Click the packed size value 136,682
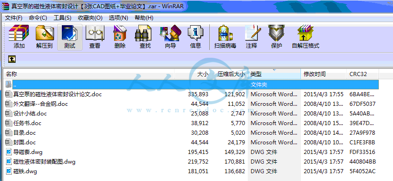 point(235,171)
